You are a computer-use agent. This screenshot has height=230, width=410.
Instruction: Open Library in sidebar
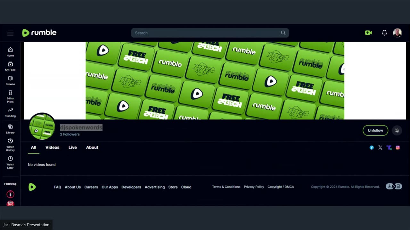click(x=10, y=129)
